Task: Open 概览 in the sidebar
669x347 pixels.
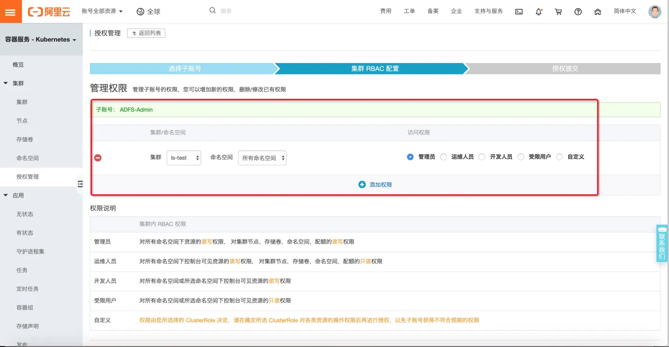Action: [x=18, y=64]
